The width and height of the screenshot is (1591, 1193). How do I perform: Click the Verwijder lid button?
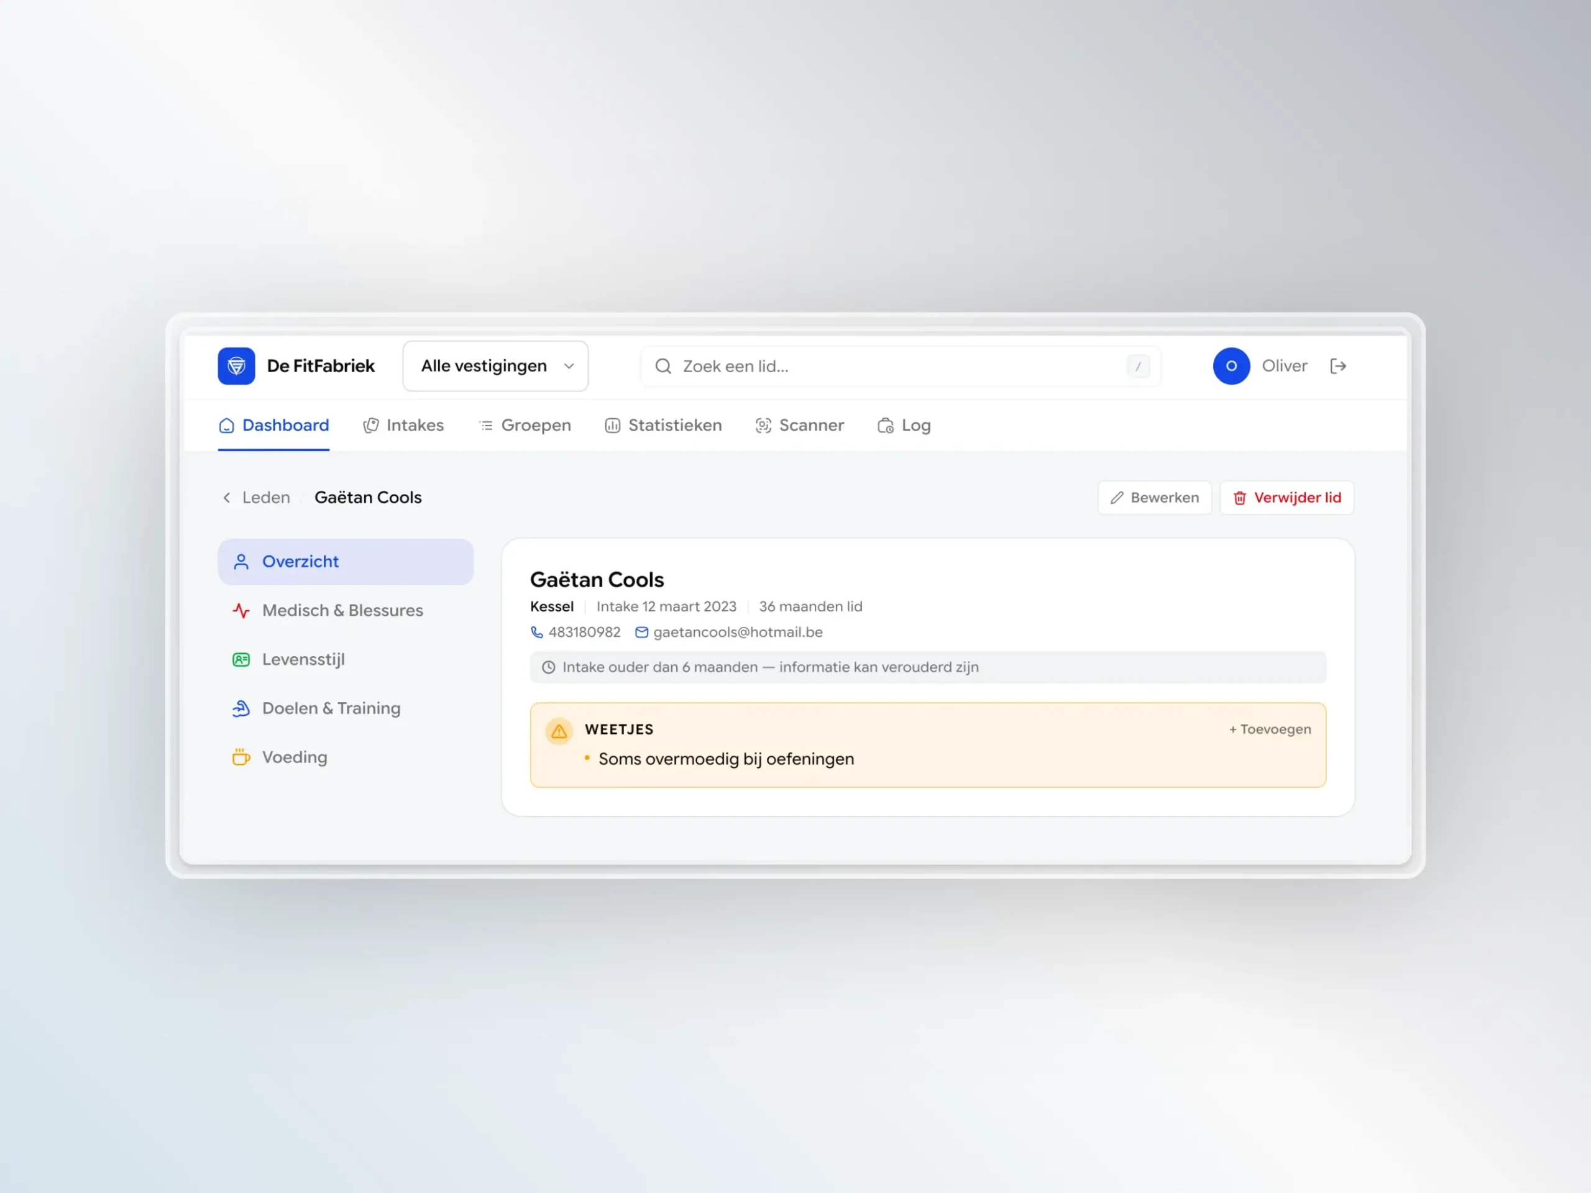[x=1286, y=498]
